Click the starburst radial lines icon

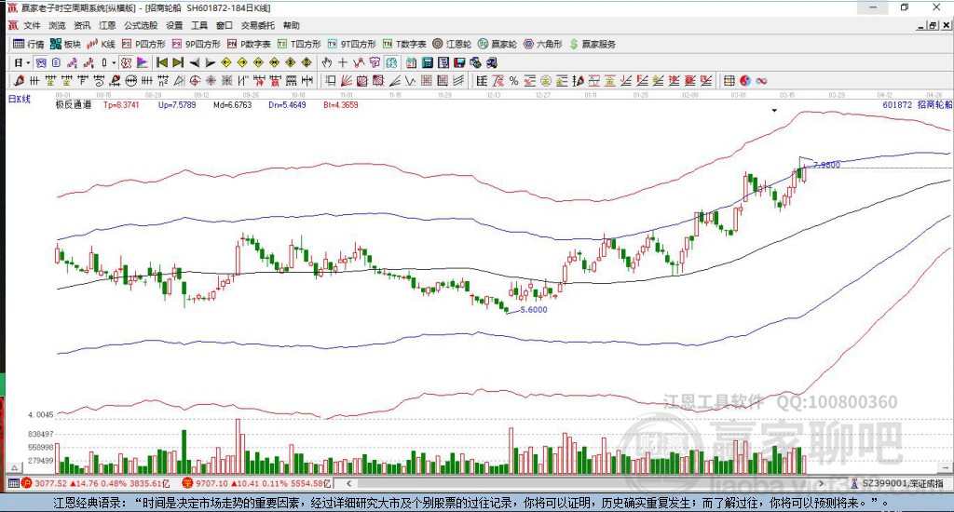[211, 81]
